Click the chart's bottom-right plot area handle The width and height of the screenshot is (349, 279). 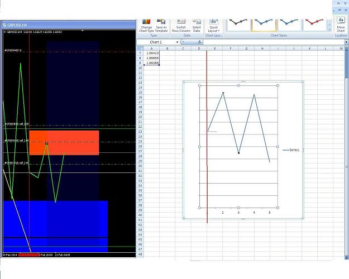point(278,208)
